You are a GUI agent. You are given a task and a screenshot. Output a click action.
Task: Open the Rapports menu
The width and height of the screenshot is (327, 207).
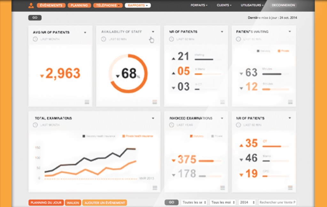138,5
